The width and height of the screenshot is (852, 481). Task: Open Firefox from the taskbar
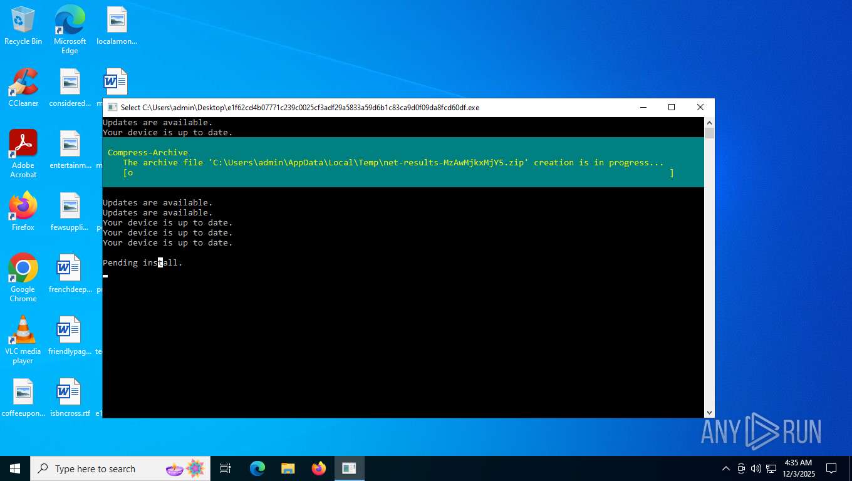click(319, 468)
